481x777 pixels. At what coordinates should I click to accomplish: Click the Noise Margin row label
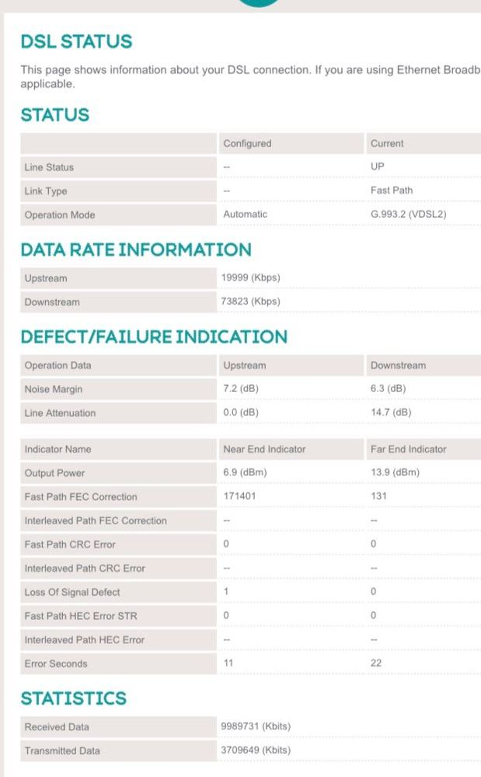coord(54,390)
